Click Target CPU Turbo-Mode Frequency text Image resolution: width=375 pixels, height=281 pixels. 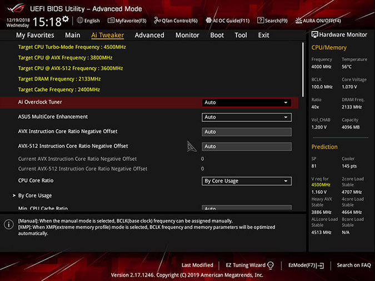pos(72,47)
